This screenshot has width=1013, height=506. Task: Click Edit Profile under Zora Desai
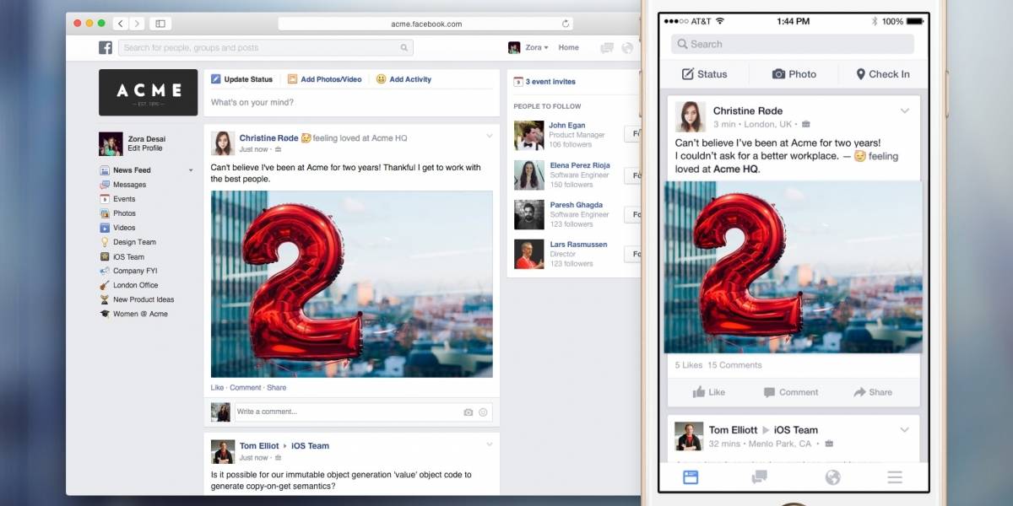point(145,148)
